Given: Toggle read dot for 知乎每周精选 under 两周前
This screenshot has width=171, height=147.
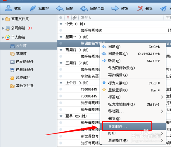Looking at the screenshot, I should (x=61, y=56).
